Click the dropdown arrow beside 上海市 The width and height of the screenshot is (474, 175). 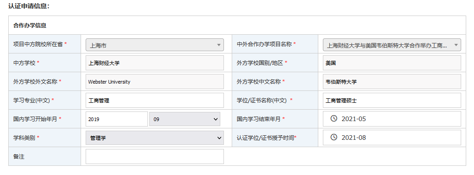pyautogui.click(x=218, y=45)
